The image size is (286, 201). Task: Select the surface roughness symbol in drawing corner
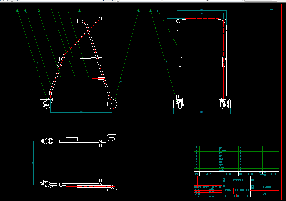coord(276,9)
